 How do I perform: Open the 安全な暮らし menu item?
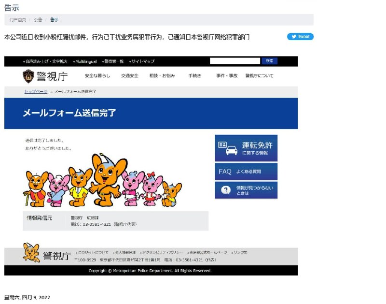[97, 76]
